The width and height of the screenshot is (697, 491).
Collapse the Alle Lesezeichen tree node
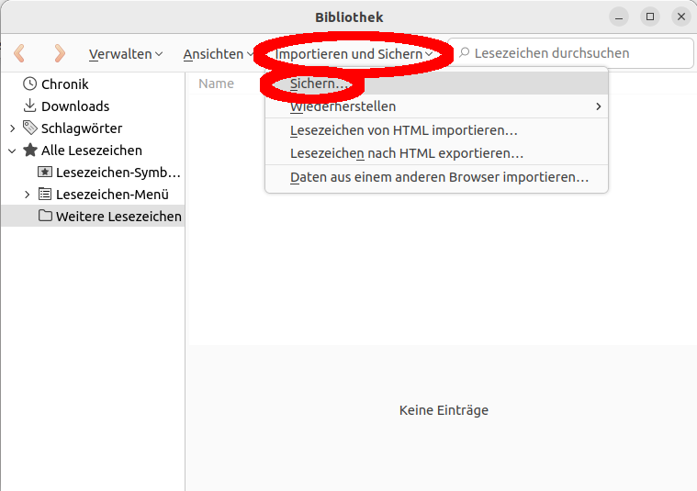(12, 151)
